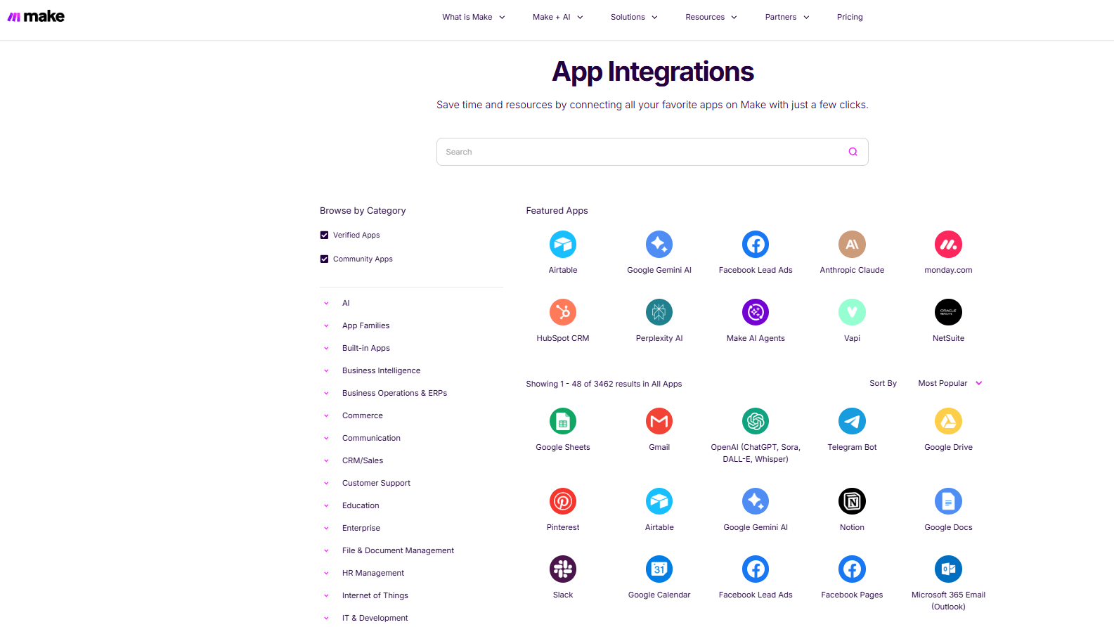Open the OpenAI ChatGPT app icon

(x=756, y=421)
